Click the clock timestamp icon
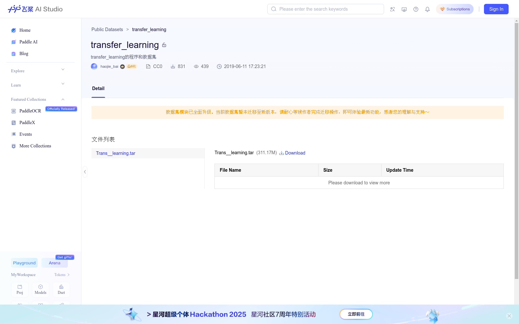The image size is (519, 324). (x=219, y=66)
